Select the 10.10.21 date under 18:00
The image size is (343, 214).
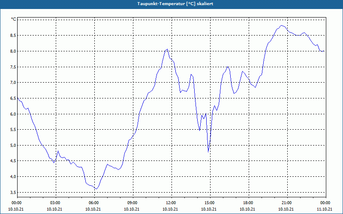tap(247, 209)
